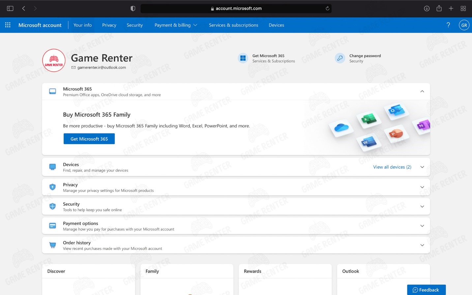The image size is (472, 295).
Task: Open View all devices (2) link
Action: click(392, 167)
